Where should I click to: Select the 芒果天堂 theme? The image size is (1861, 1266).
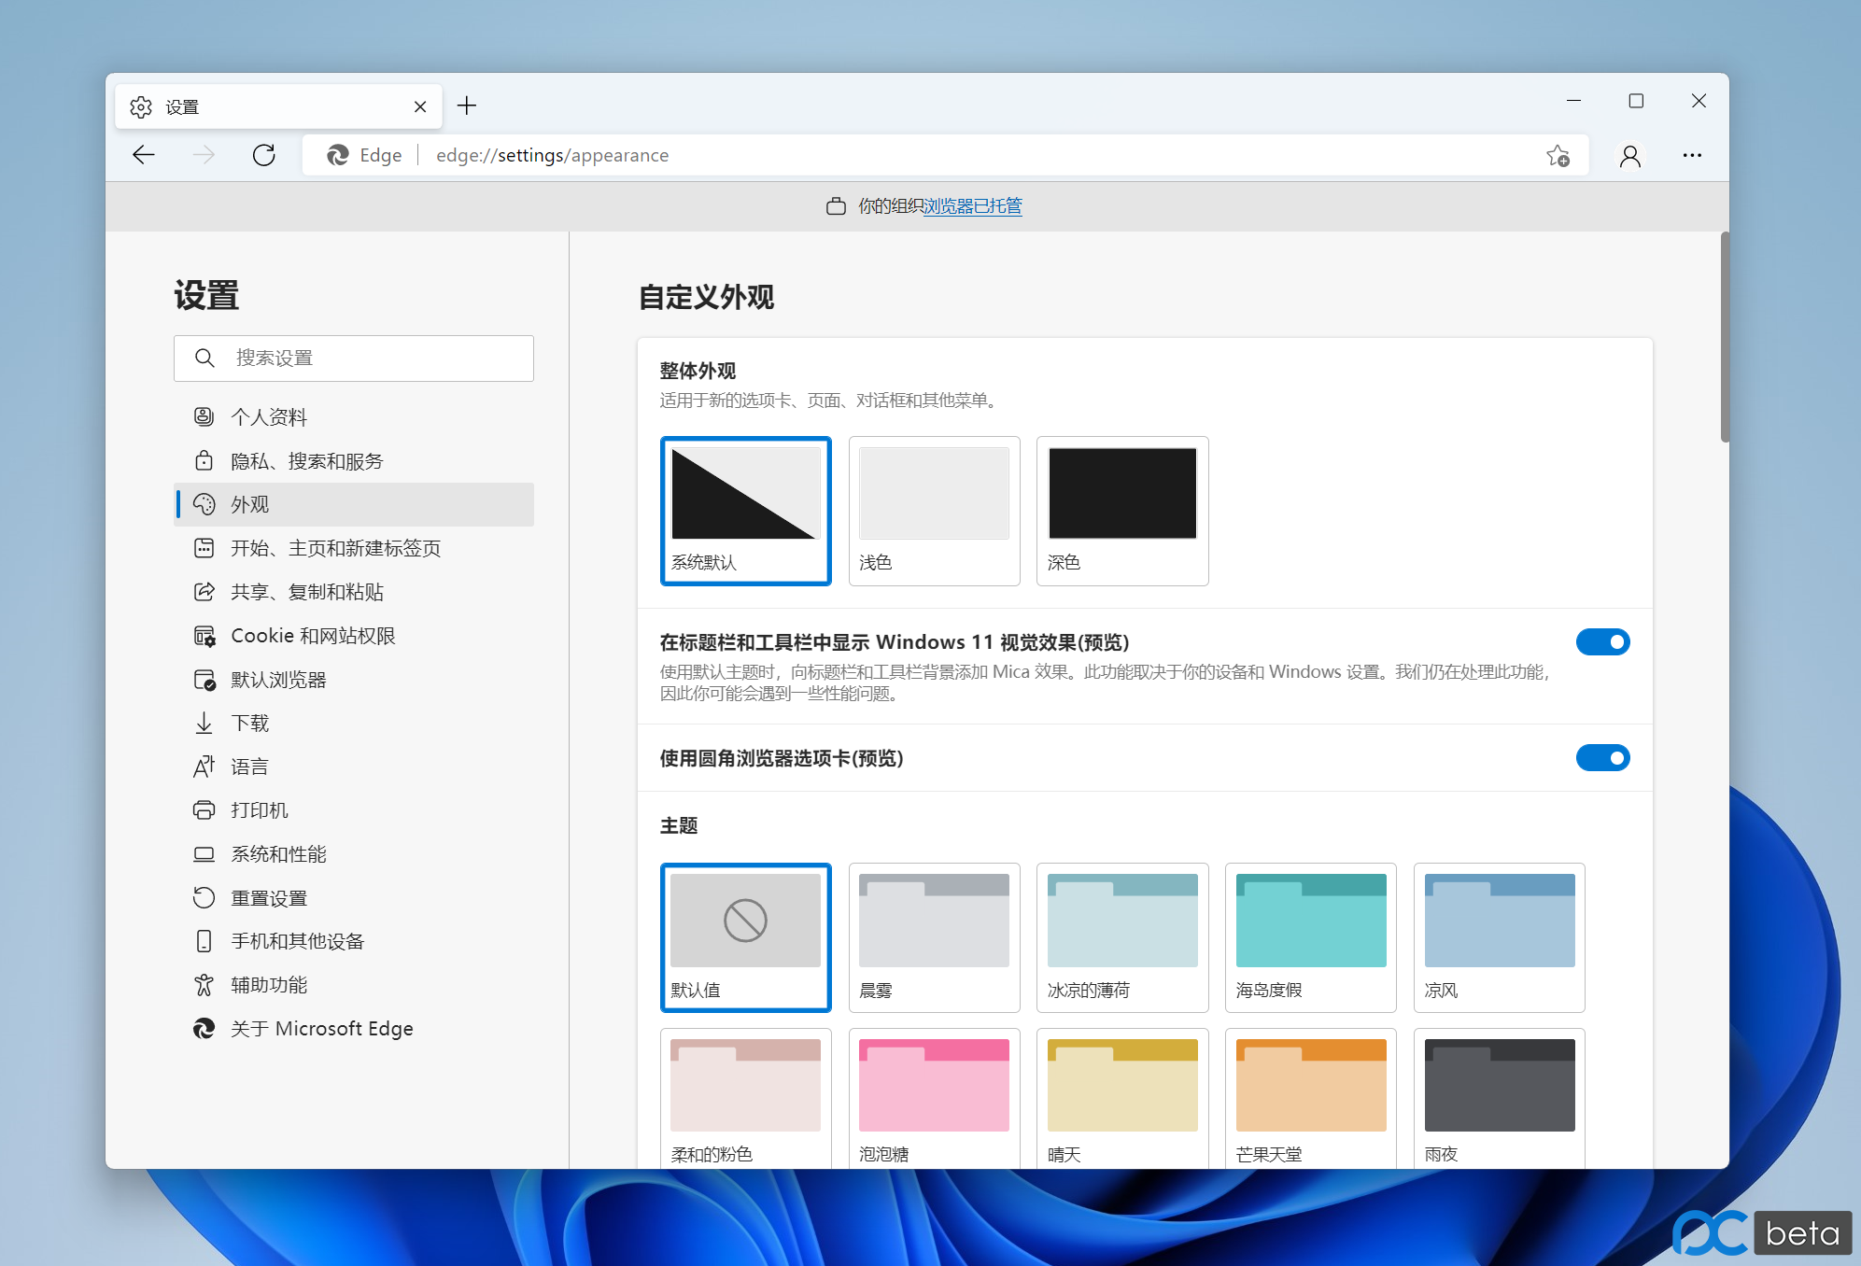(x=1311, y=1099)
